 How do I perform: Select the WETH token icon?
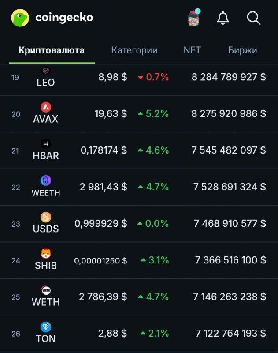pos(46,290)
